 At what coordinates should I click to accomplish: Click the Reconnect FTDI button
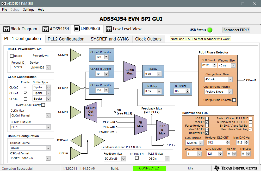tap(236, 30)
